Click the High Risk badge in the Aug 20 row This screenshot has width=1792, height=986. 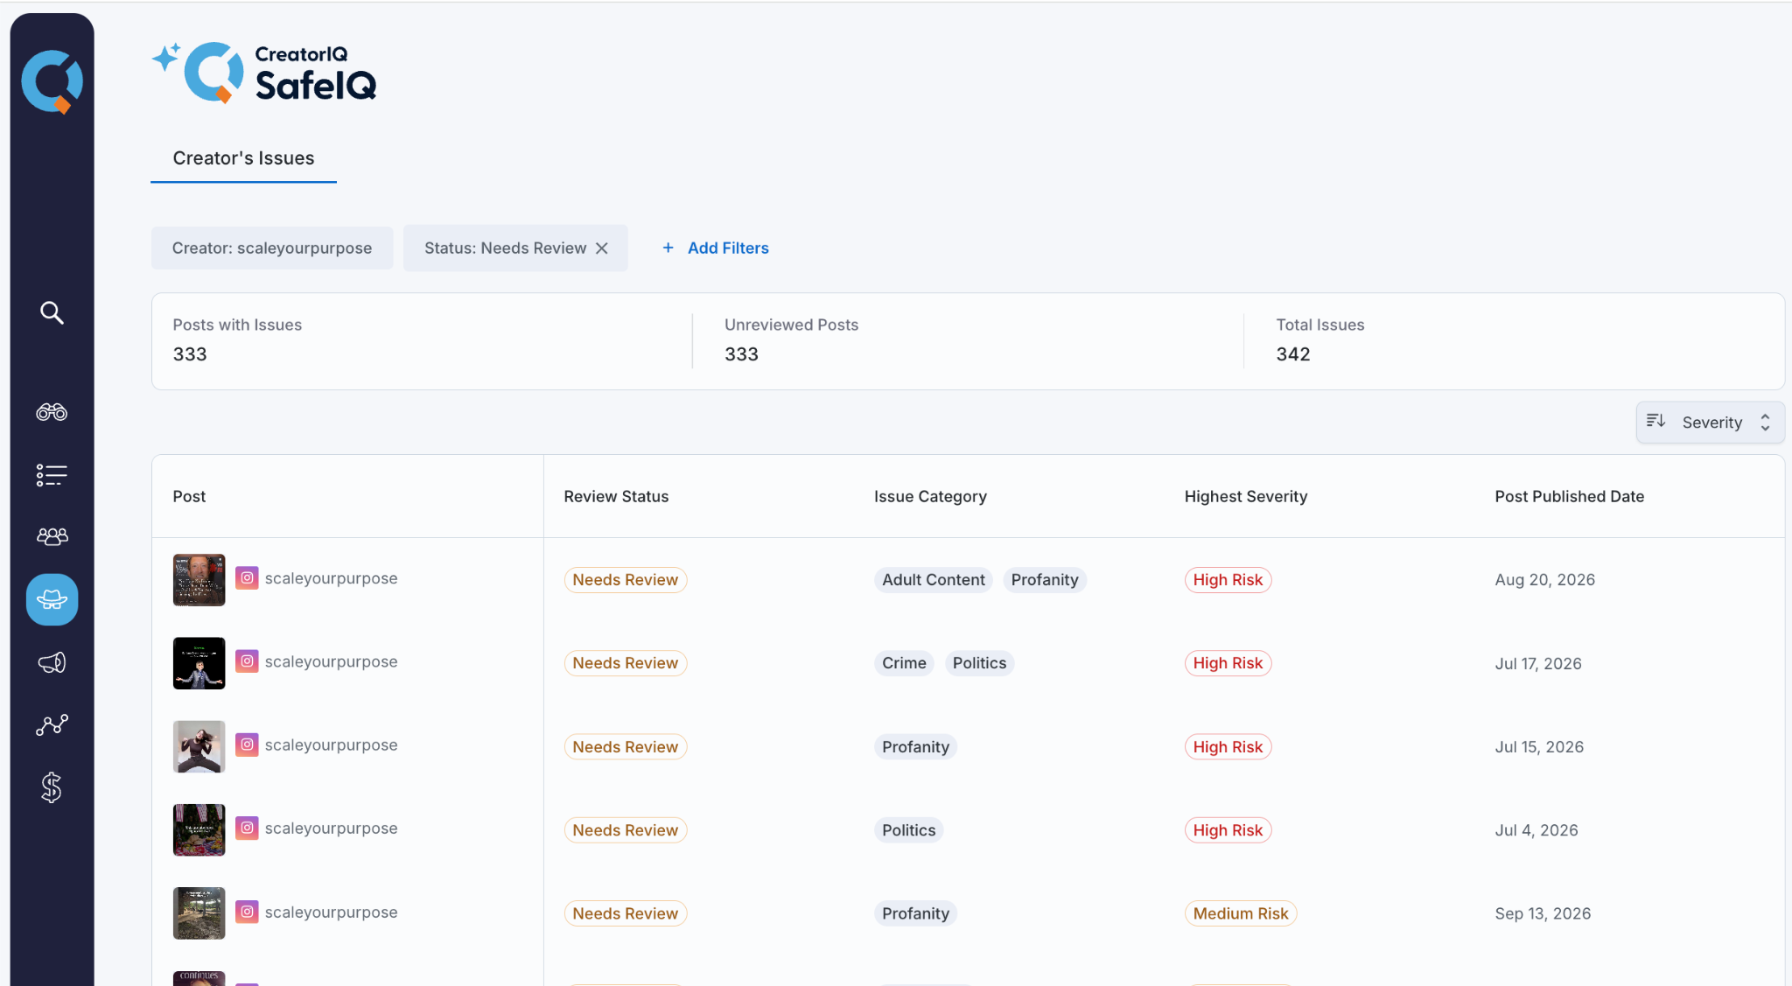pyautogui.click(x=1228, y=580)
